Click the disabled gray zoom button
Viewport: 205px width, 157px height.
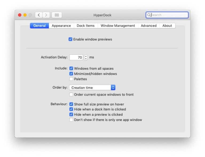point(30,15)
